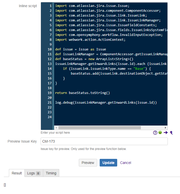
Task: Click line 19 return baseStatus.toString()
Action: coord(82,93)
